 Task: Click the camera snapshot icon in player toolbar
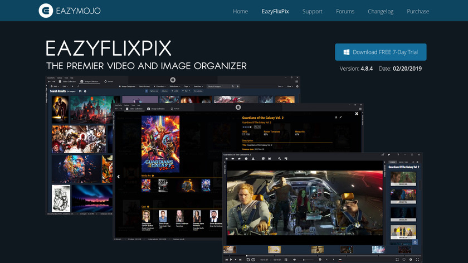[x=233, y=158]
